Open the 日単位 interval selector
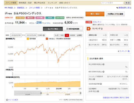This screenshot has height=103, width=134. (41, 35)
